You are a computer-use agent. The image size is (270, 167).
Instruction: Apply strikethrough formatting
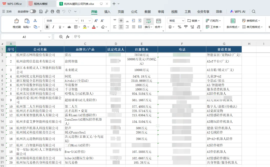pyautogui.click(x=69, y=27)
